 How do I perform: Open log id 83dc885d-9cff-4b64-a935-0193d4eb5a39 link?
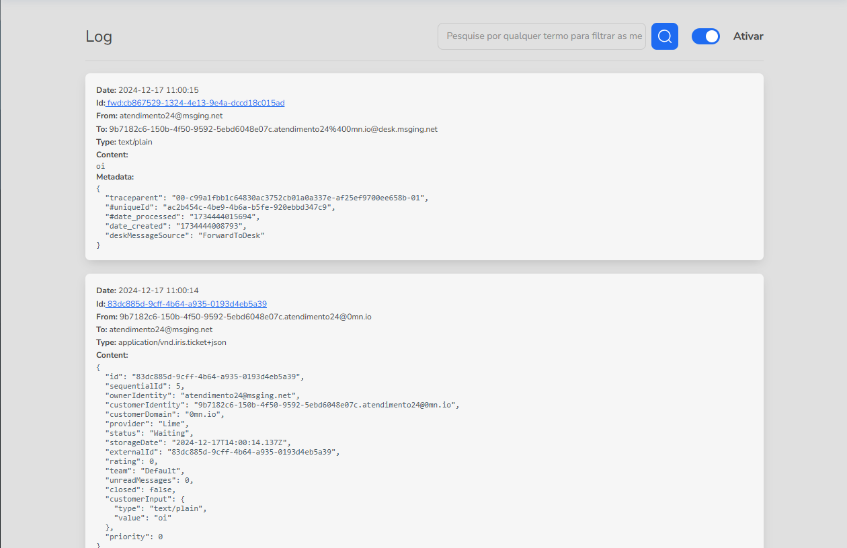click(187, 304)
